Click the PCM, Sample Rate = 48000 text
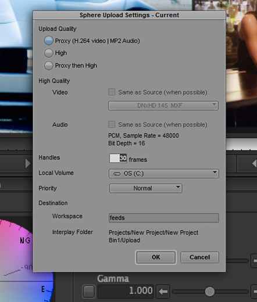Image resolution: width=257 pixels, height=302 pixels. [144, 135]
